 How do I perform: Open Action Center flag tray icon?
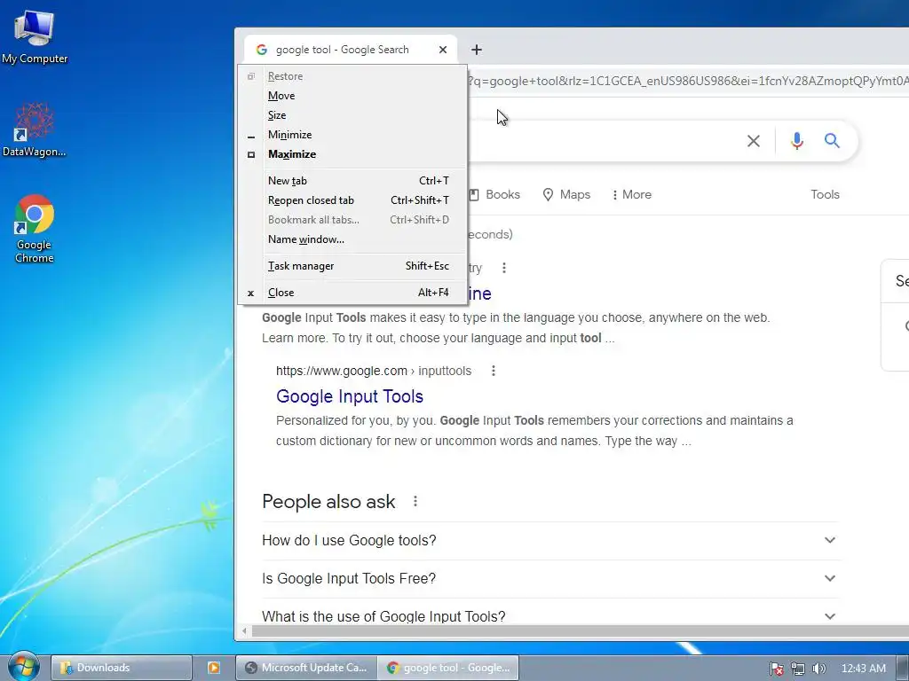click(x=776, y=669)
